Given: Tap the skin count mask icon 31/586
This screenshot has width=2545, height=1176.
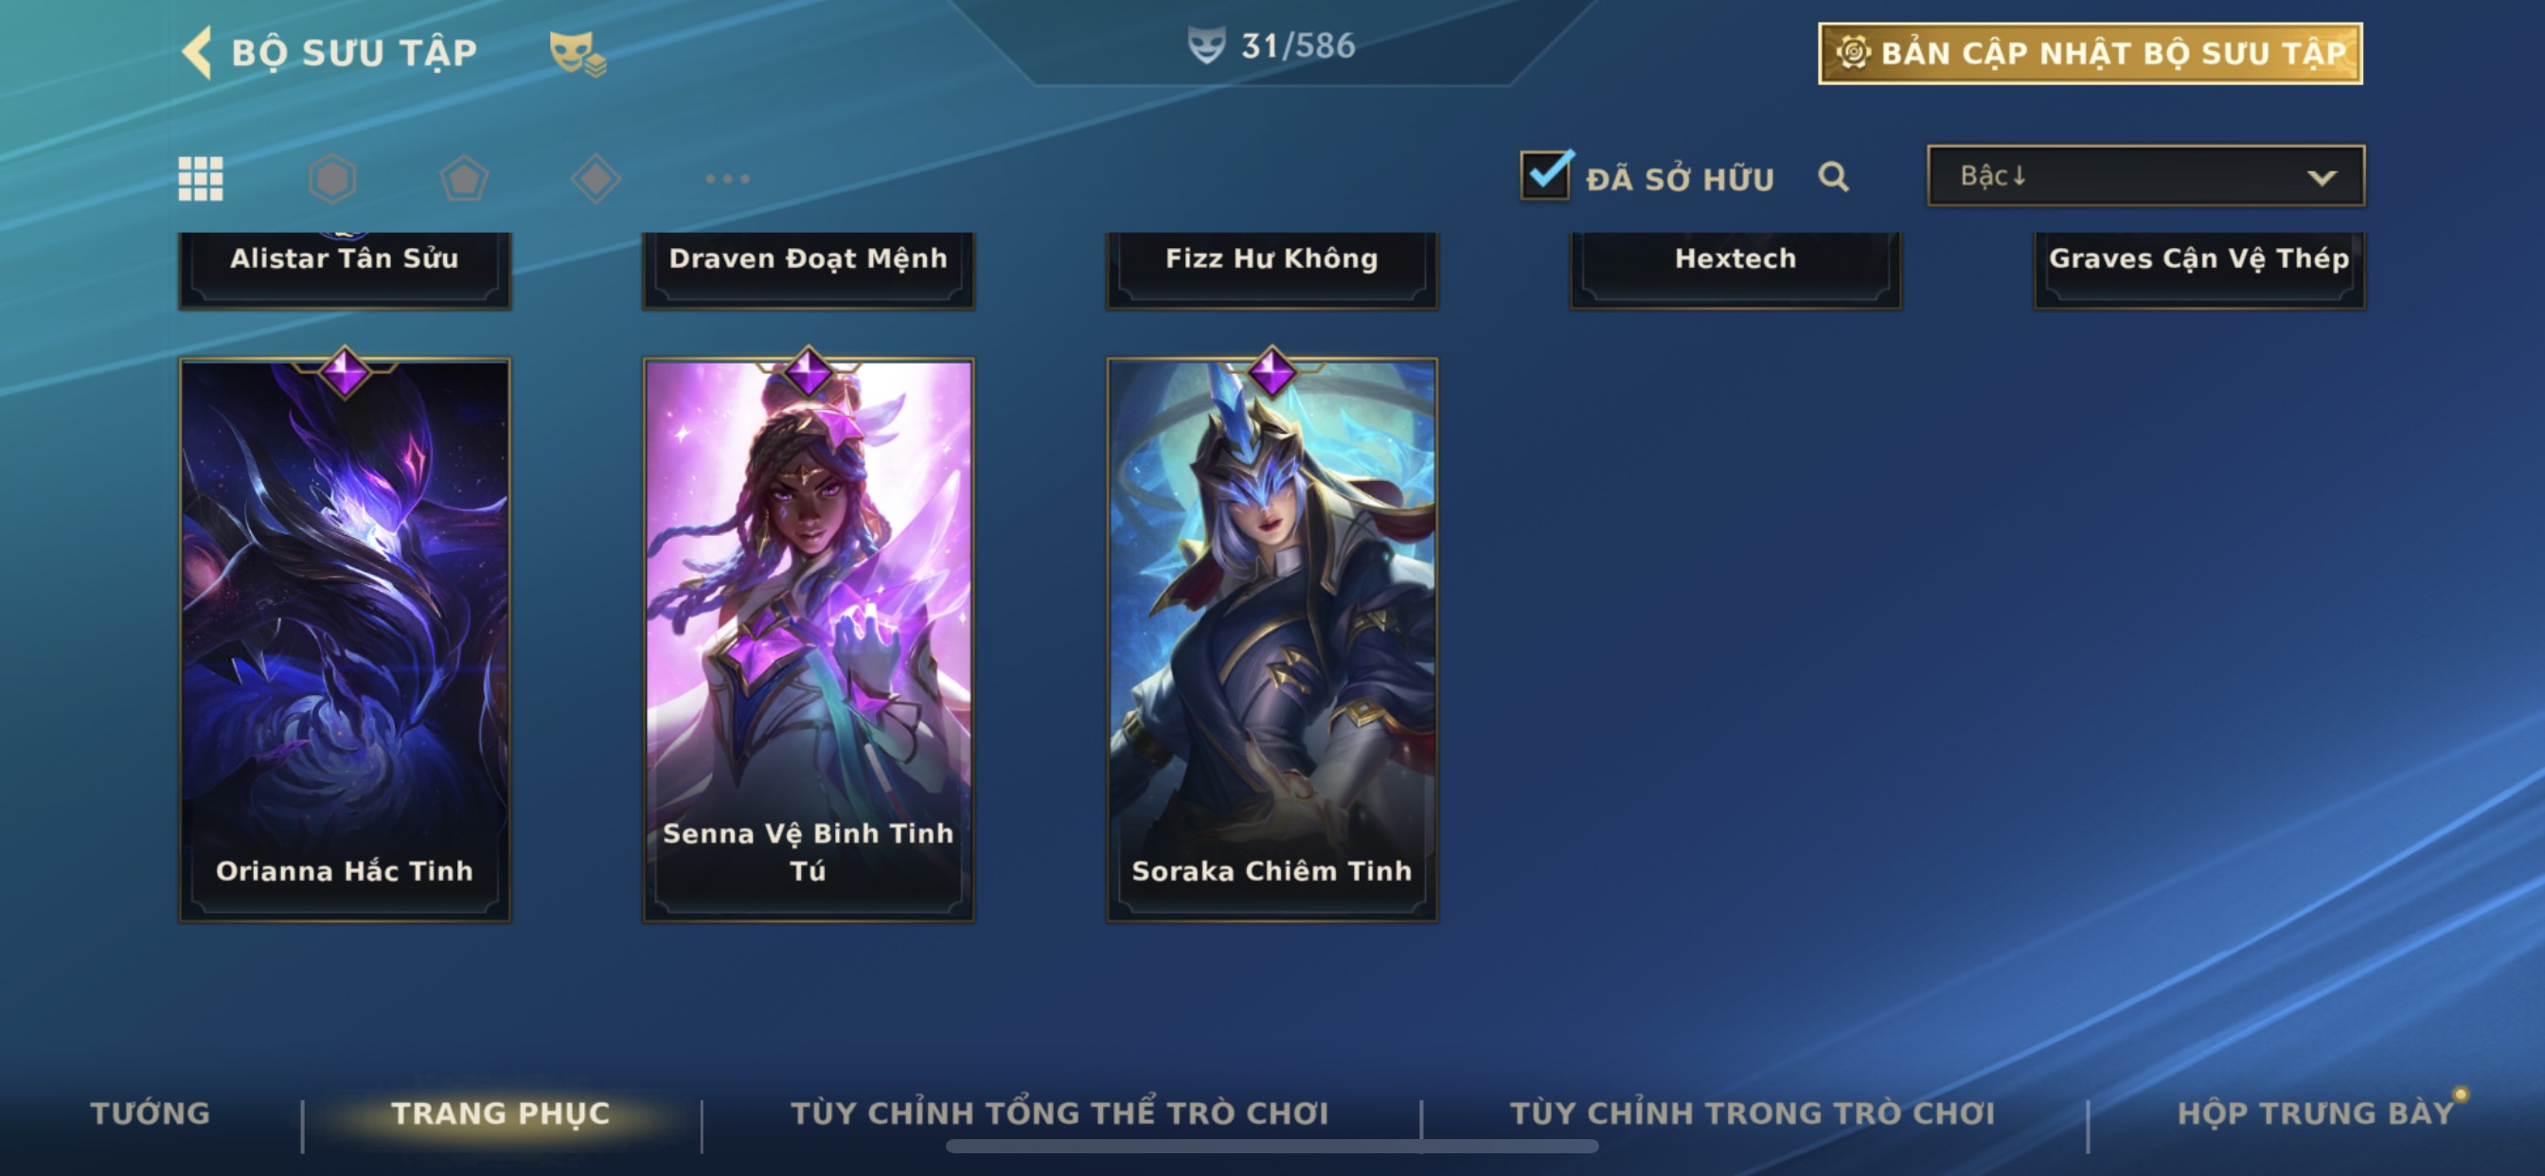Looking at the screenshot, I should click(1206, 45).
